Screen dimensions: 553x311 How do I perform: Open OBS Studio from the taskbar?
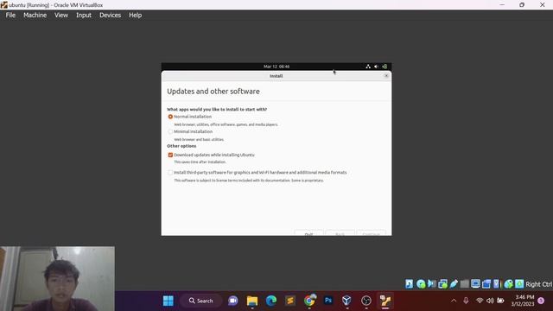[x=366, y=301]
